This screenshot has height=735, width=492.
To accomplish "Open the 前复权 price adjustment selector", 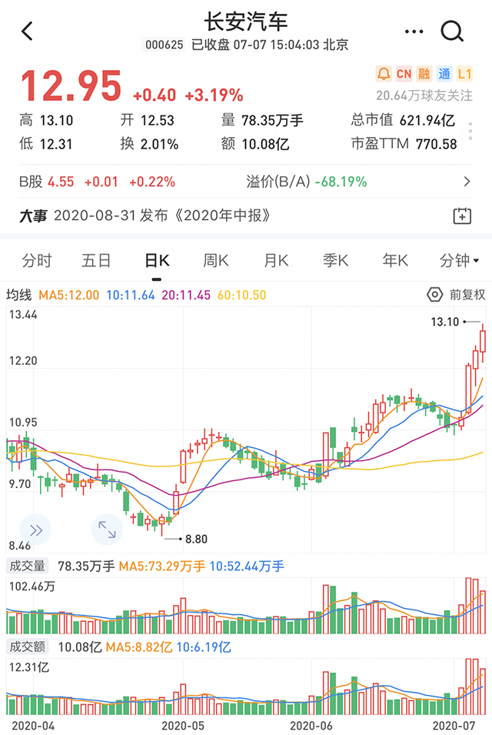I will (467, 295).
